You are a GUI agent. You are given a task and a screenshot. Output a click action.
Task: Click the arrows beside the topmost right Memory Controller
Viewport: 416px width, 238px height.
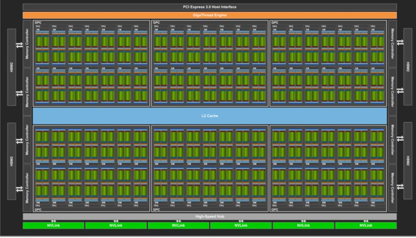[400, 42]
